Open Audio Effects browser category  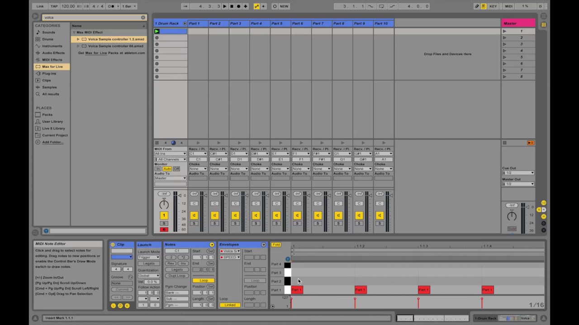[53, 53]
